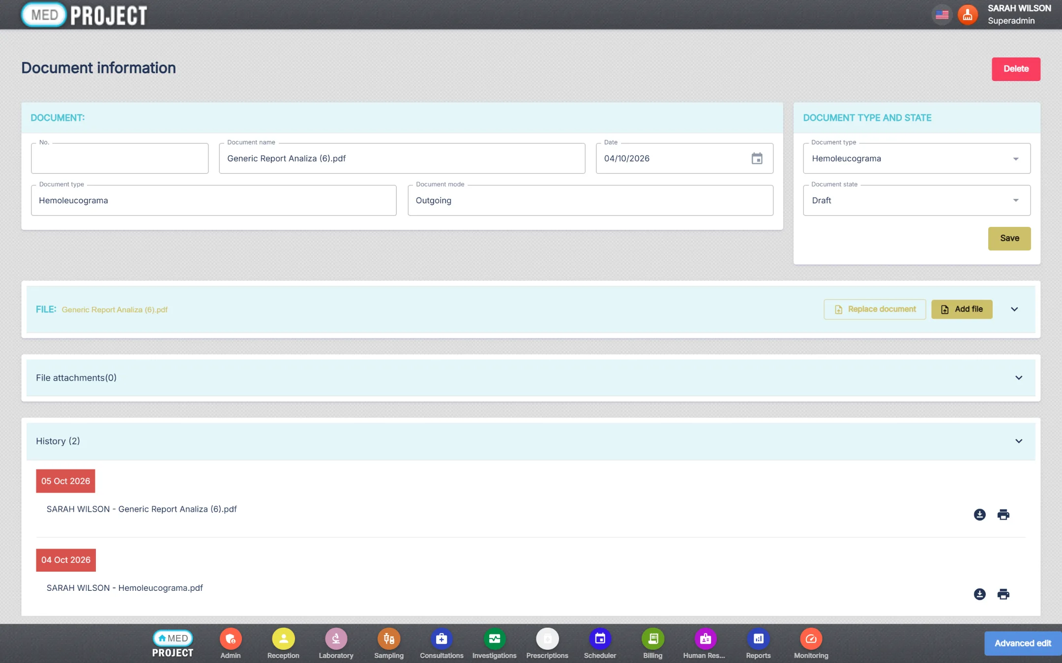Click the SARAH WILSON Superadmin user name
Image resolution: width=1062 pixels, height=663 pixels.
(x=1019, y=15)
